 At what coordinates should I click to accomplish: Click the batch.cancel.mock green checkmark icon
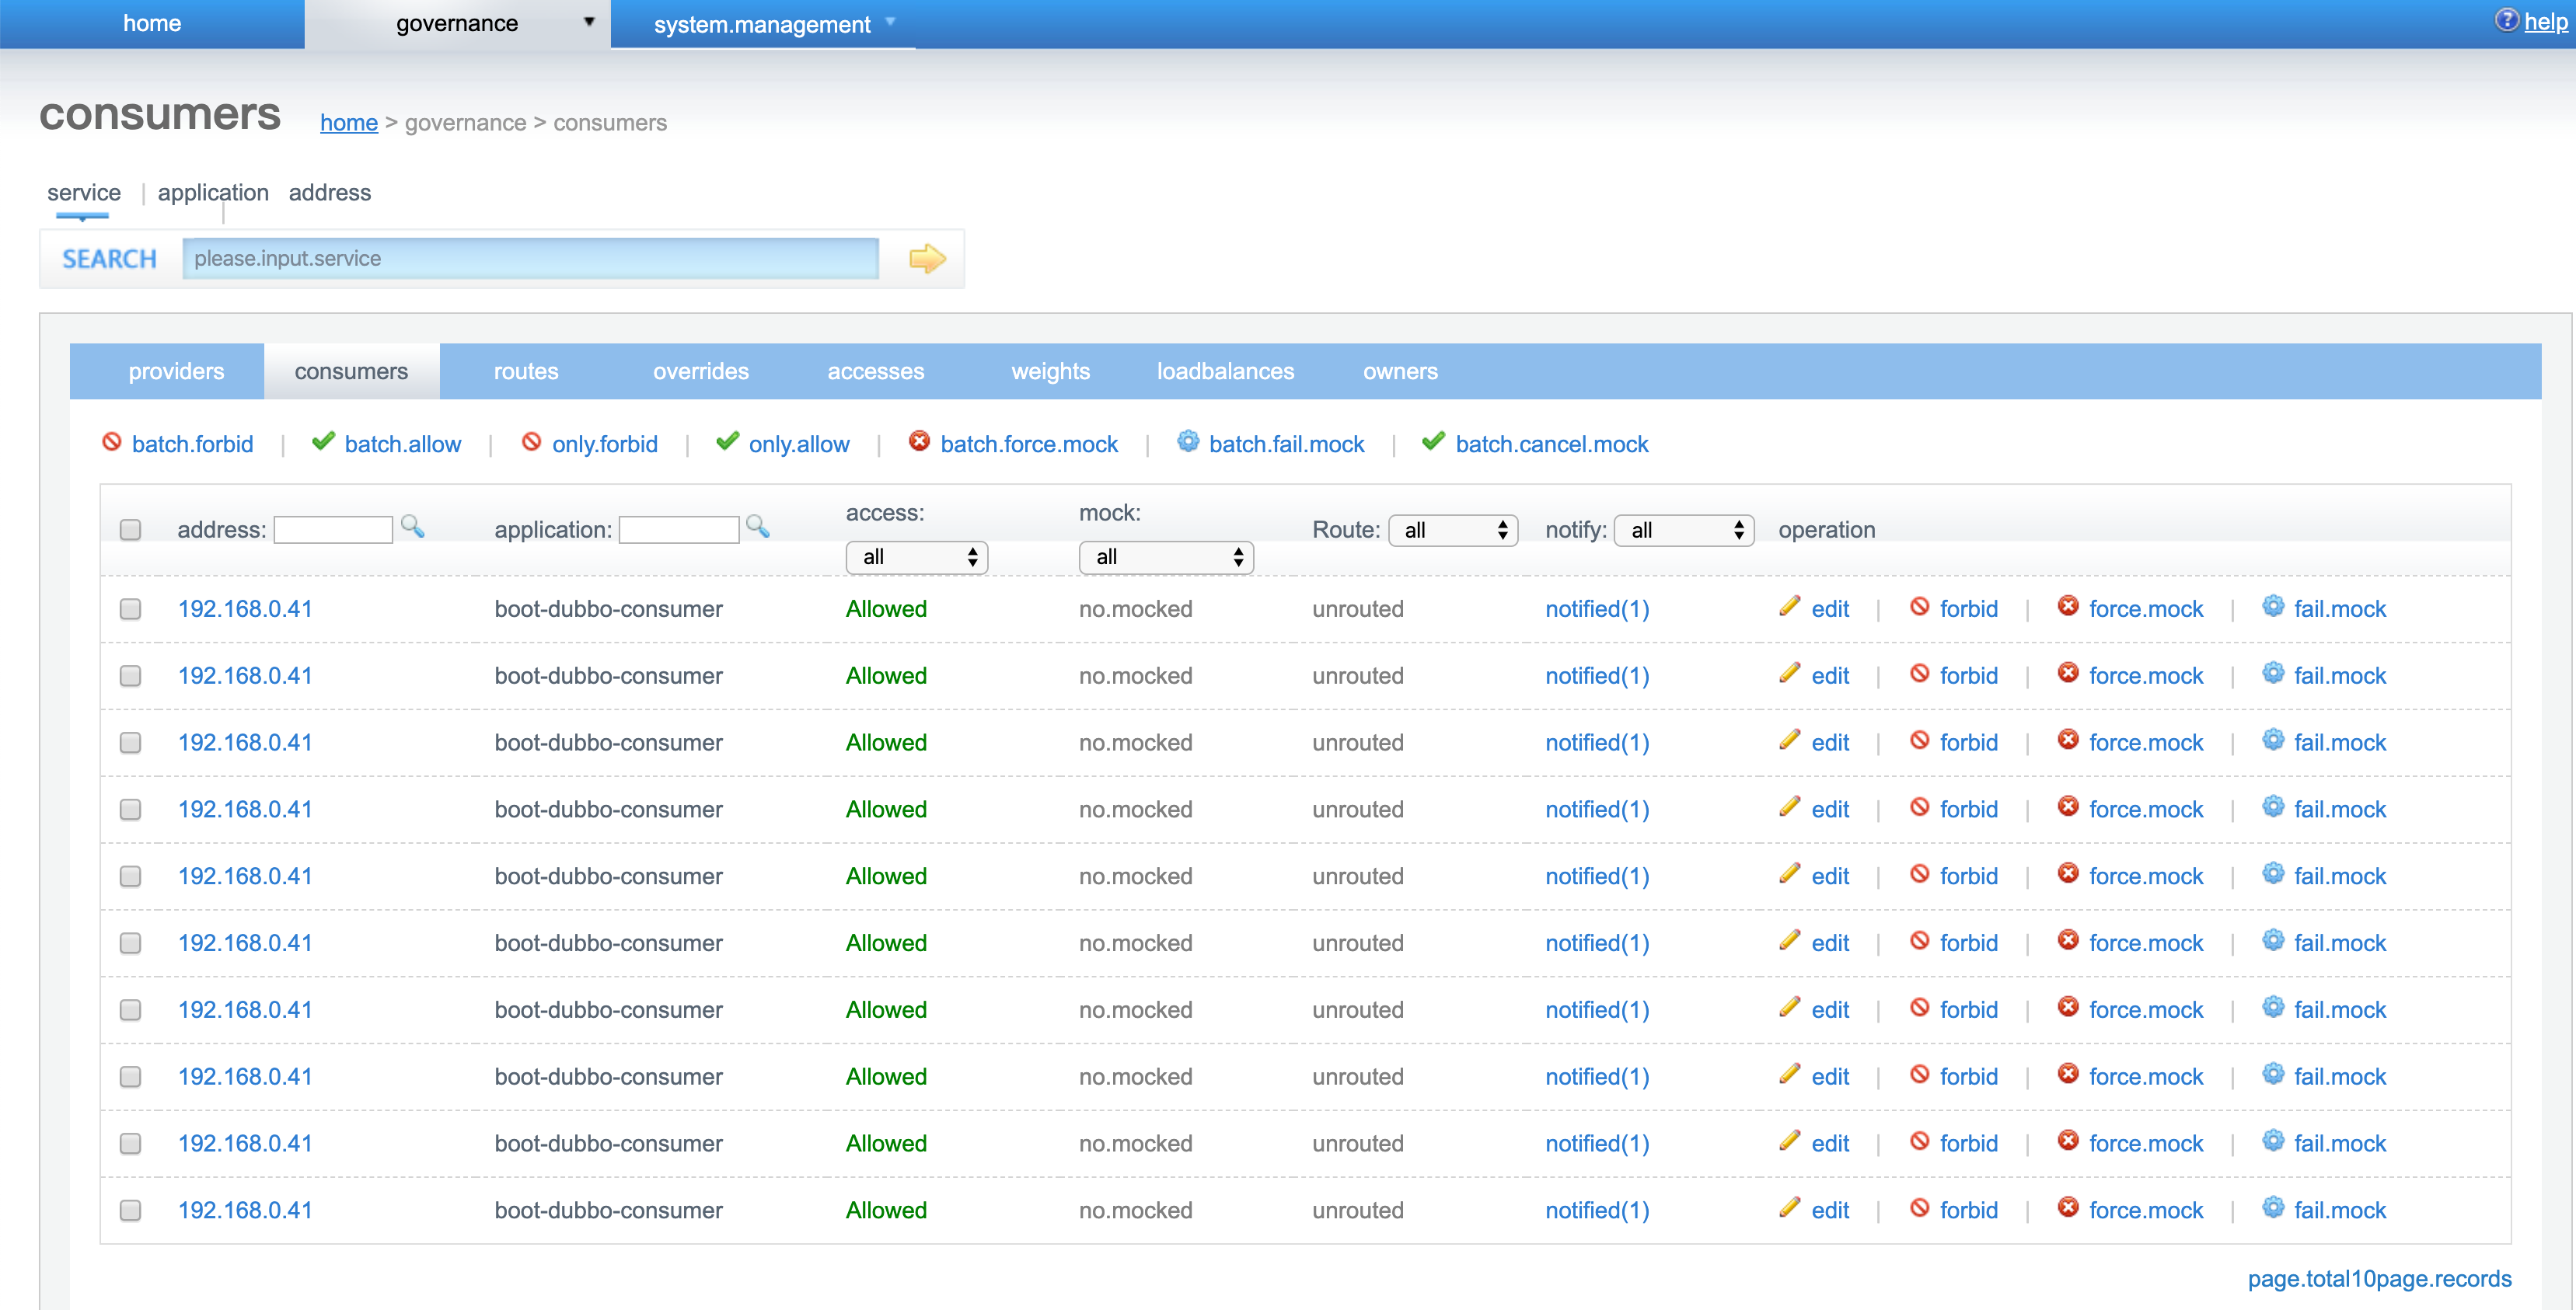tap(1434, 441)
